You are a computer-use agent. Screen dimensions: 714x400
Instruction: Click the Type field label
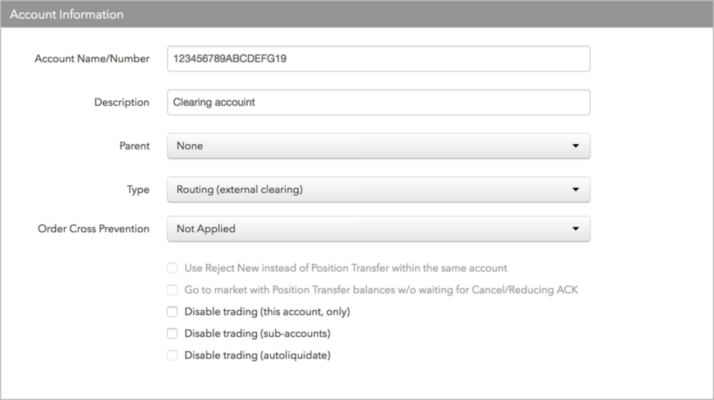[138, 190]
